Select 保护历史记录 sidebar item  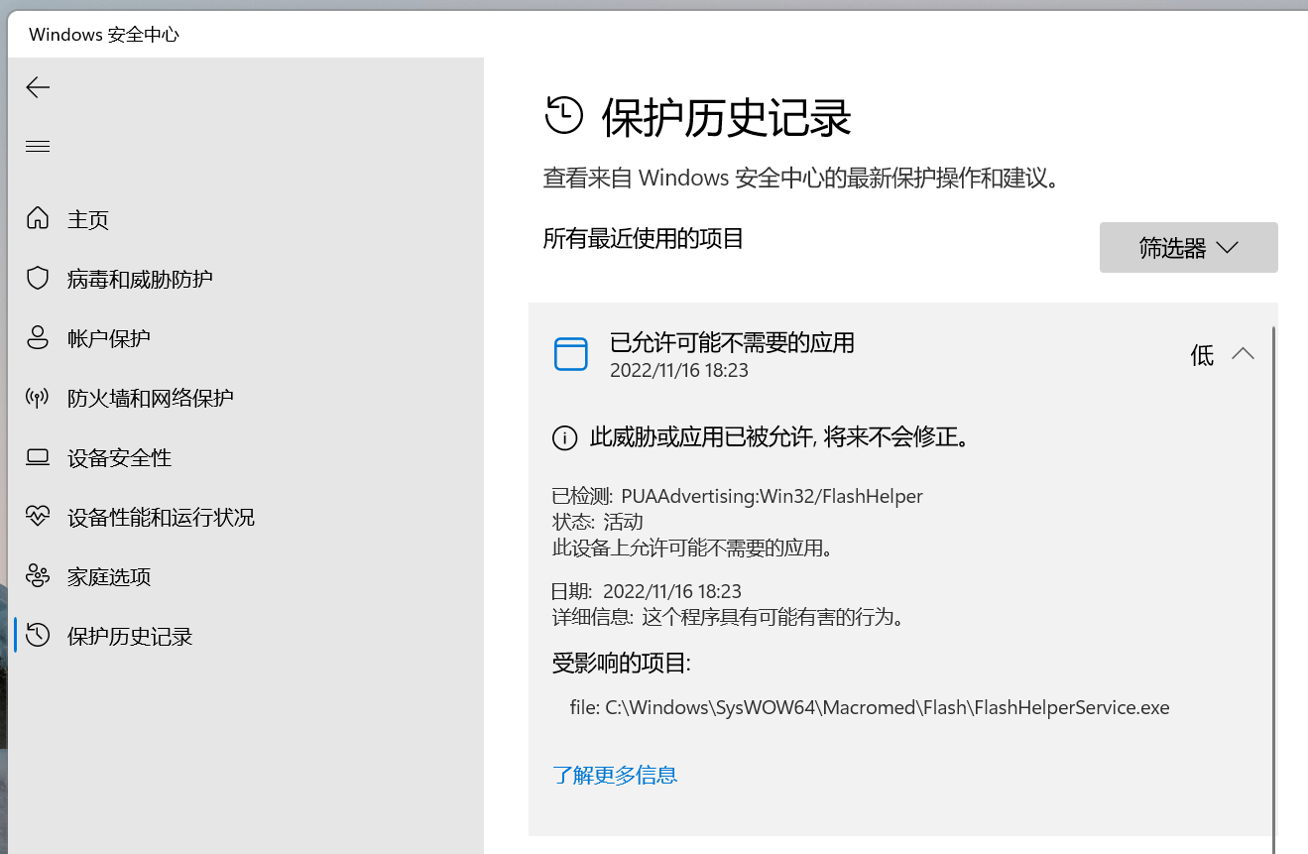pos(246,636)
